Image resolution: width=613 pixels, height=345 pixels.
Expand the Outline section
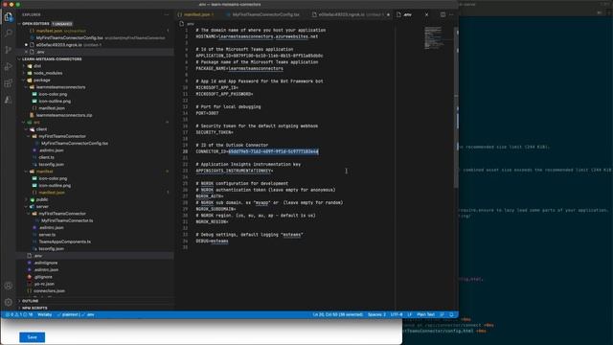pyautogui.click(x=30, y=301)
